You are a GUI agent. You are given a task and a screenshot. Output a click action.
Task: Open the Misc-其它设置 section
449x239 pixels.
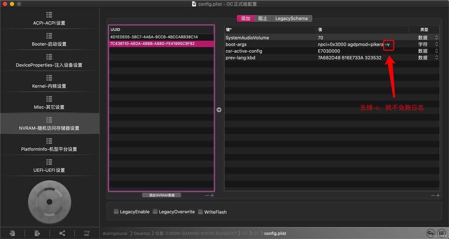tap(49, 103)
